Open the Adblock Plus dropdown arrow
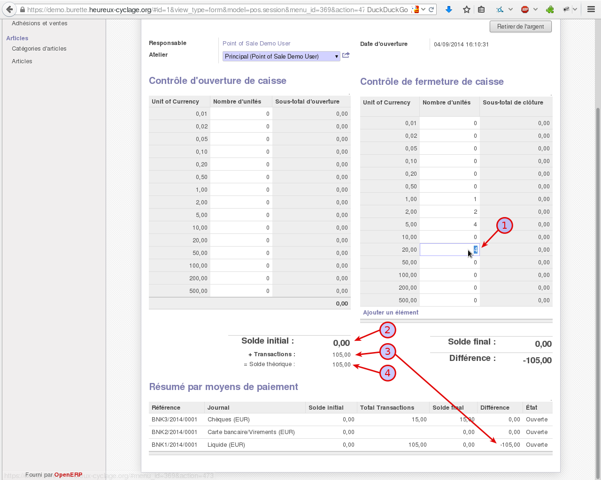The image size is (601, 480). (x=535, y=9)
